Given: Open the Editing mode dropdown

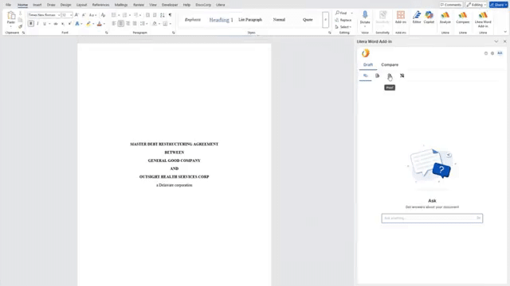Looking at the screenshot, I should 477,5.
